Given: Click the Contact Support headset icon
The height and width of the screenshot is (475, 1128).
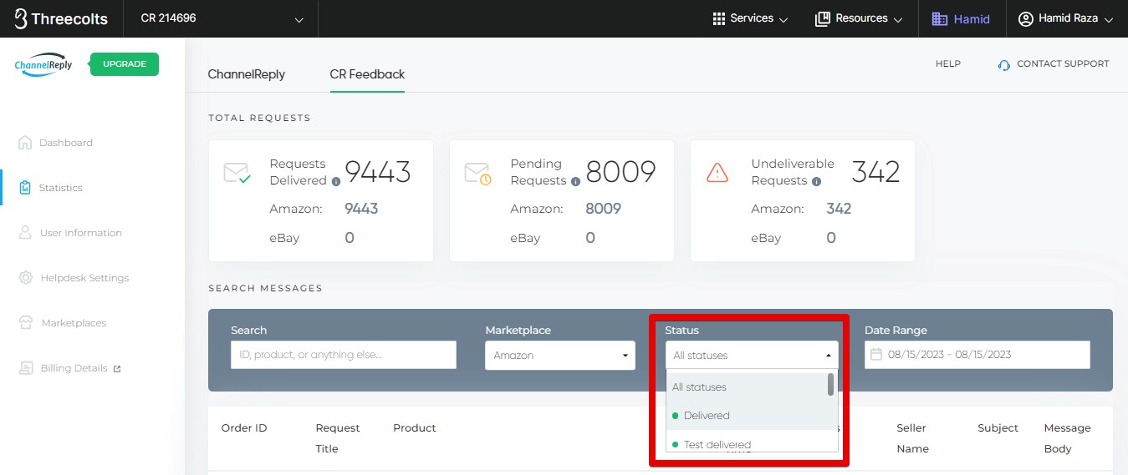Looking at the screenshot, I should click(1004, 65).
